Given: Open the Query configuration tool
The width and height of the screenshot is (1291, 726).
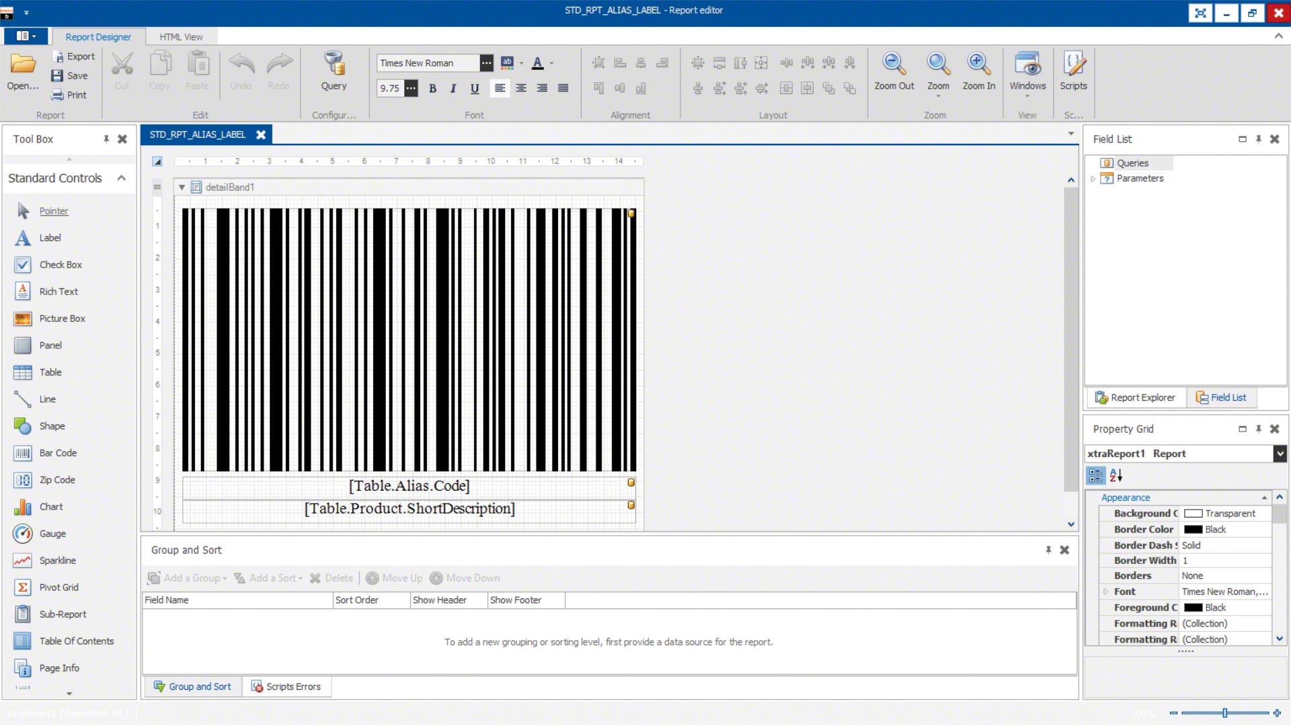Looking at the screenshot, I should pos(334,71).
